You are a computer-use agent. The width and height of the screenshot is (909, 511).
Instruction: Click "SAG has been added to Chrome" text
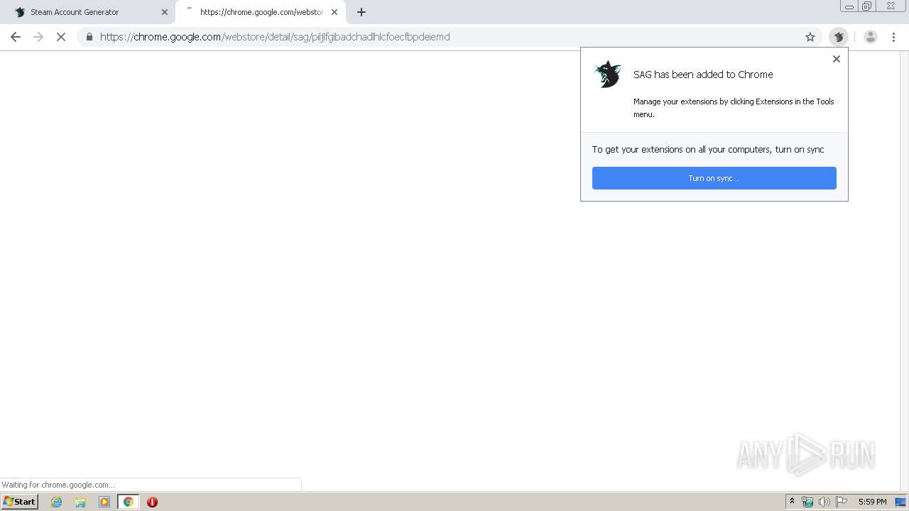(x=703, y=75)
